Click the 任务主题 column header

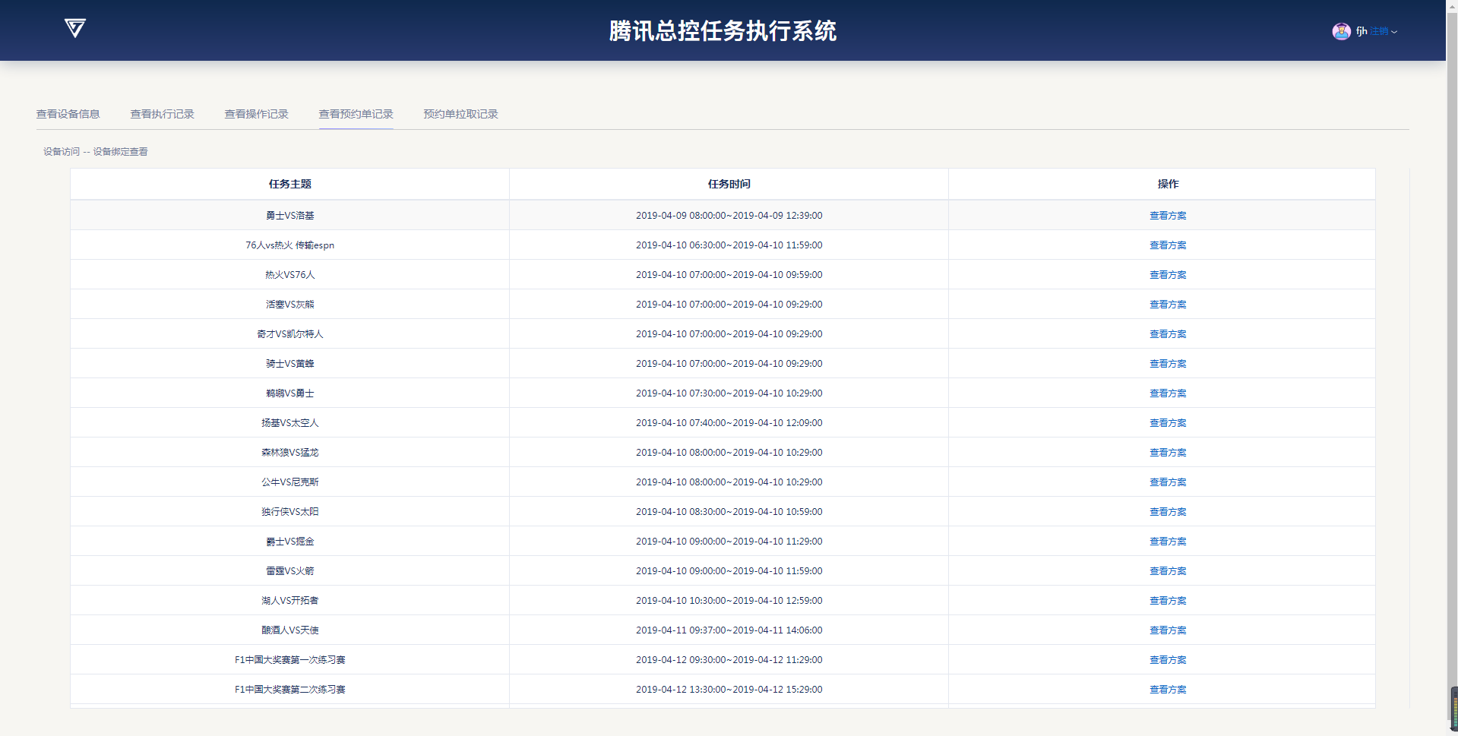pyautogui.click(x=289, y=184)
